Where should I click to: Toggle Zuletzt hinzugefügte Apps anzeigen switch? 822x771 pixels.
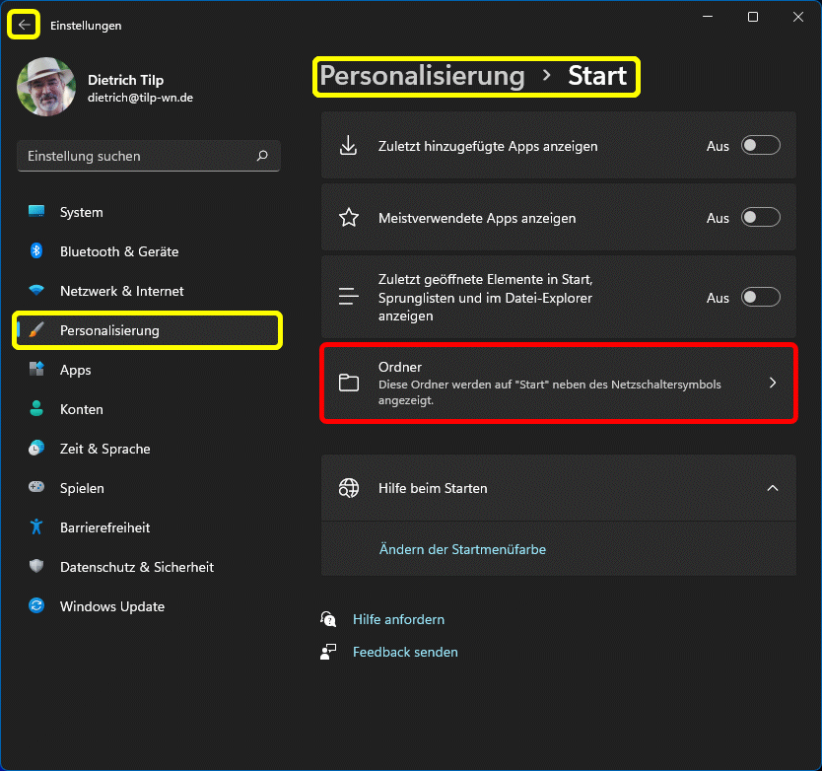760,146
